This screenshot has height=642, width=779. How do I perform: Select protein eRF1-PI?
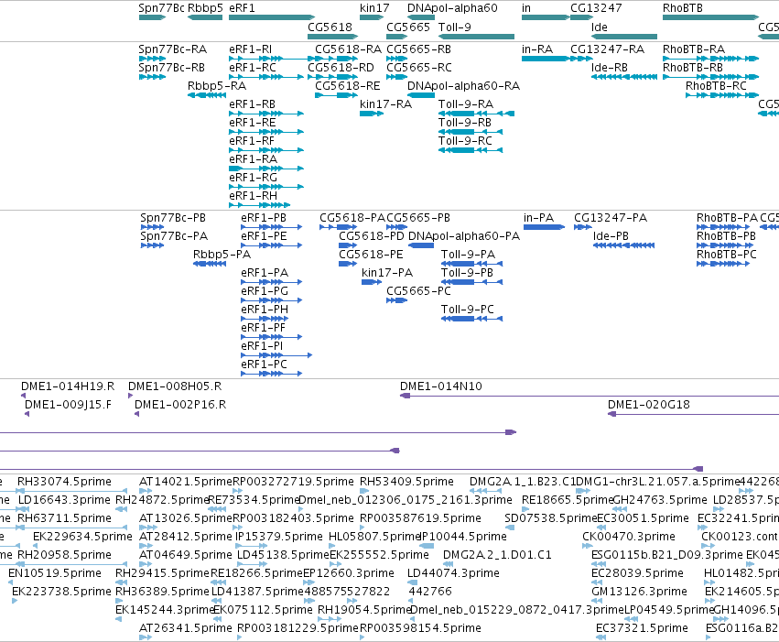click(276, 355)
